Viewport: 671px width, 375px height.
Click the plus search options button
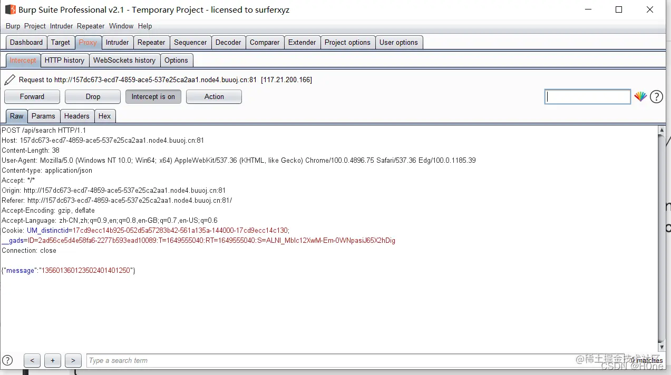pos(53,360)
